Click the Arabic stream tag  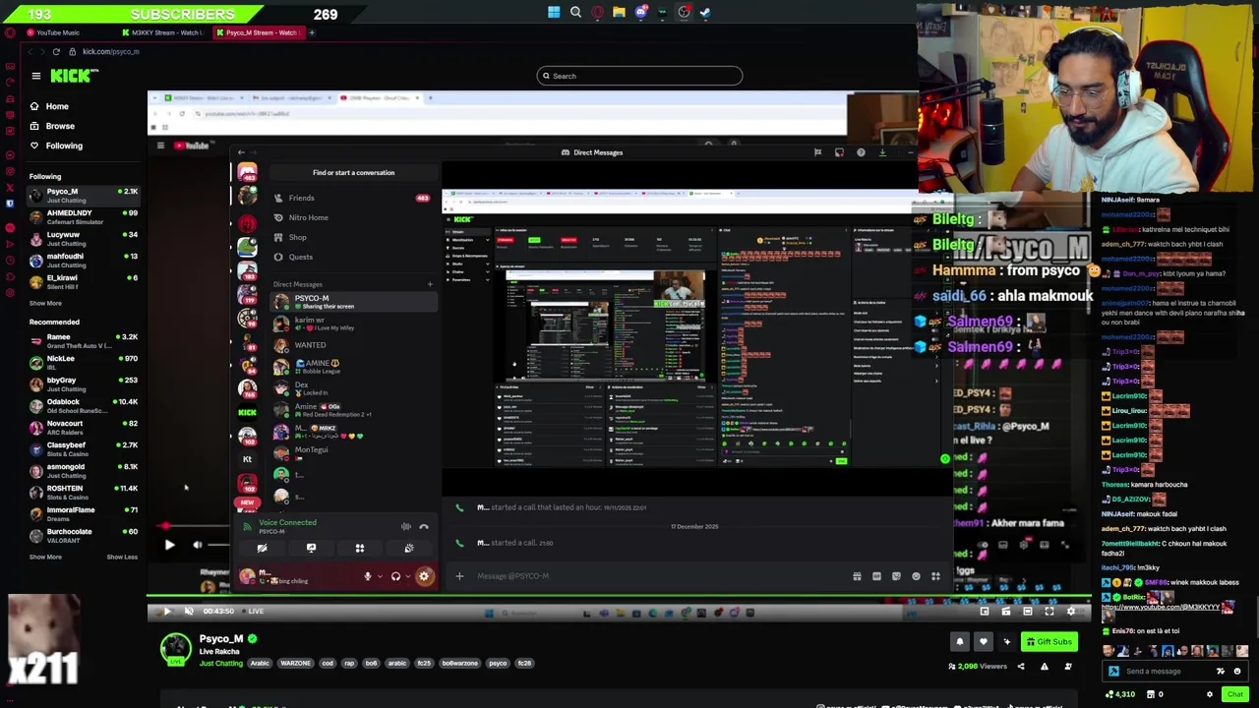(260, 664)
